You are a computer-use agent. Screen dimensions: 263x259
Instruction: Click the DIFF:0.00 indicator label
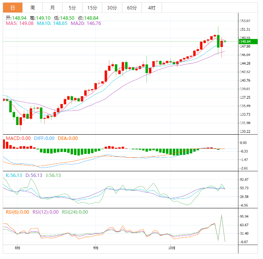[44, 138]
